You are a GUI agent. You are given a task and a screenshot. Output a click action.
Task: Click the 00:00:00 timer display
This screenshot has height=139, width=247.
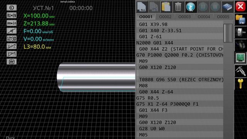tap(81, 8)
